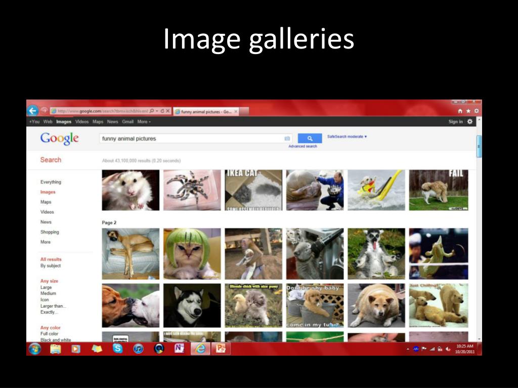Viewport: 518px width, 388px height.
Task: Expand the More option in left sidebar
Action: (46, 242)
